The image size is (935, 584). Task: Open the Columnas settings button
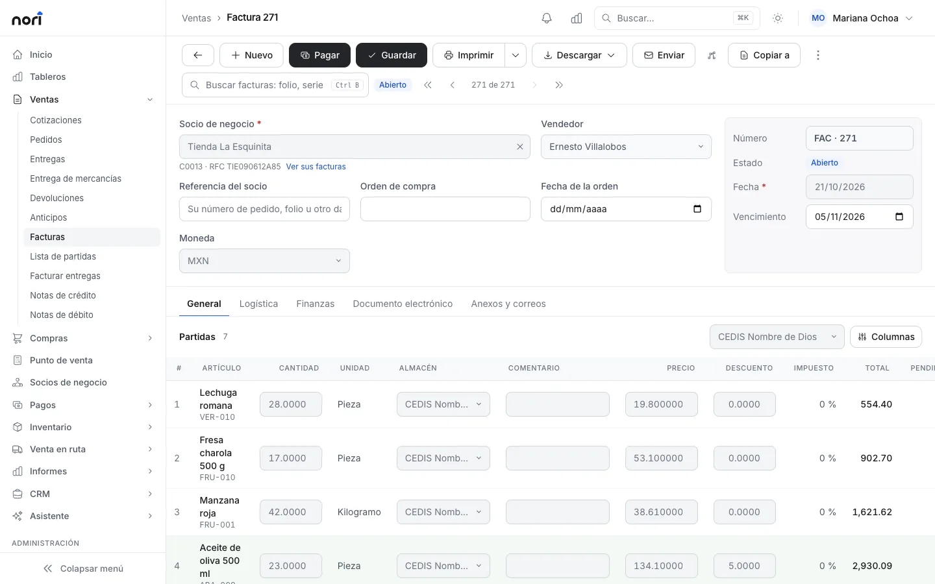click(886, 337)
